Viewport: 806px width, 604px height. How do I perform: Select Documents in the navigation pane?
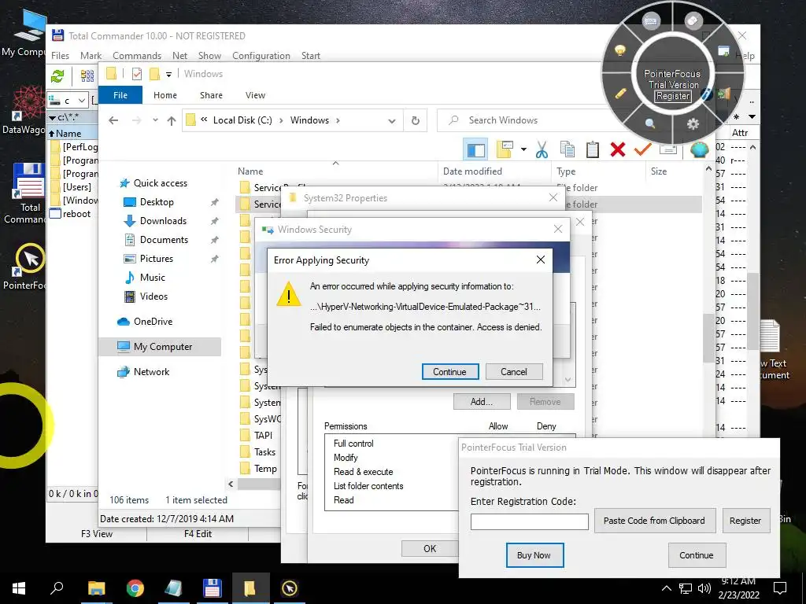(x=164, y=240)
